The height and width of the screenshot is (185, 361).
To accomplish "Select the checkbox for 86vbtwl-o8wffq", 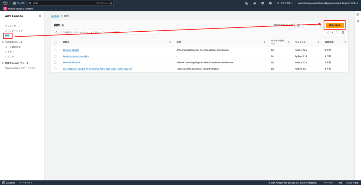I will [x=55, y=50].
